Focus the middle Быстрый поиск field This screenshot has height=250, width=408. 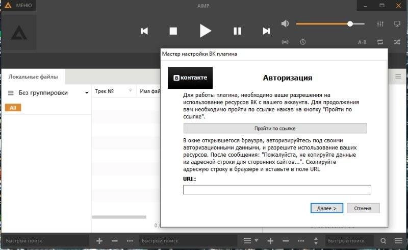(188, 241)
